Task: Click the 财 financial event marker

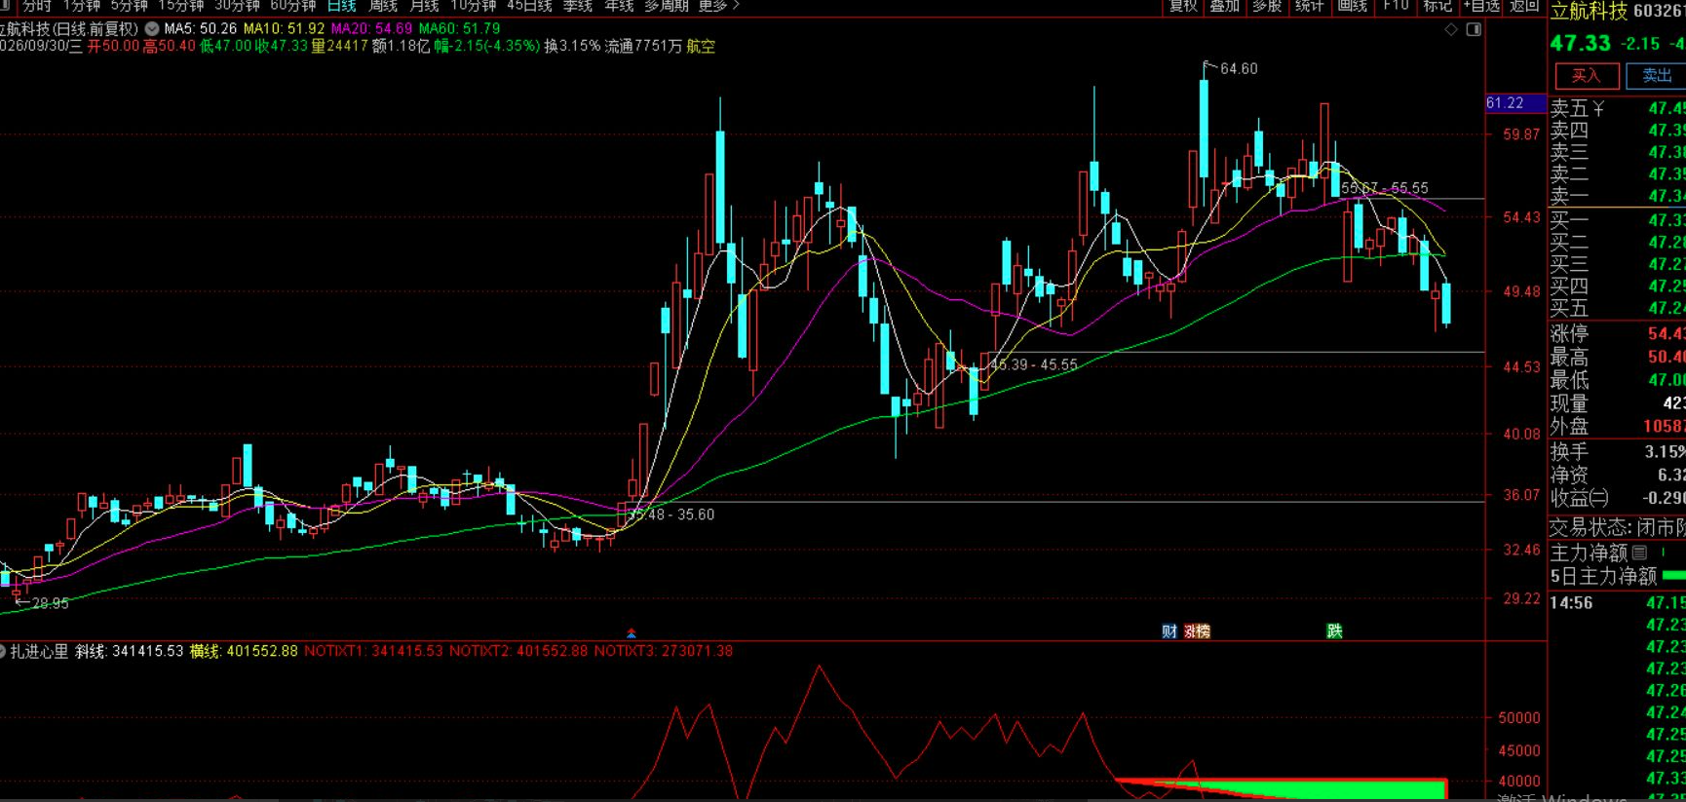Action: tap(1169, 631)
